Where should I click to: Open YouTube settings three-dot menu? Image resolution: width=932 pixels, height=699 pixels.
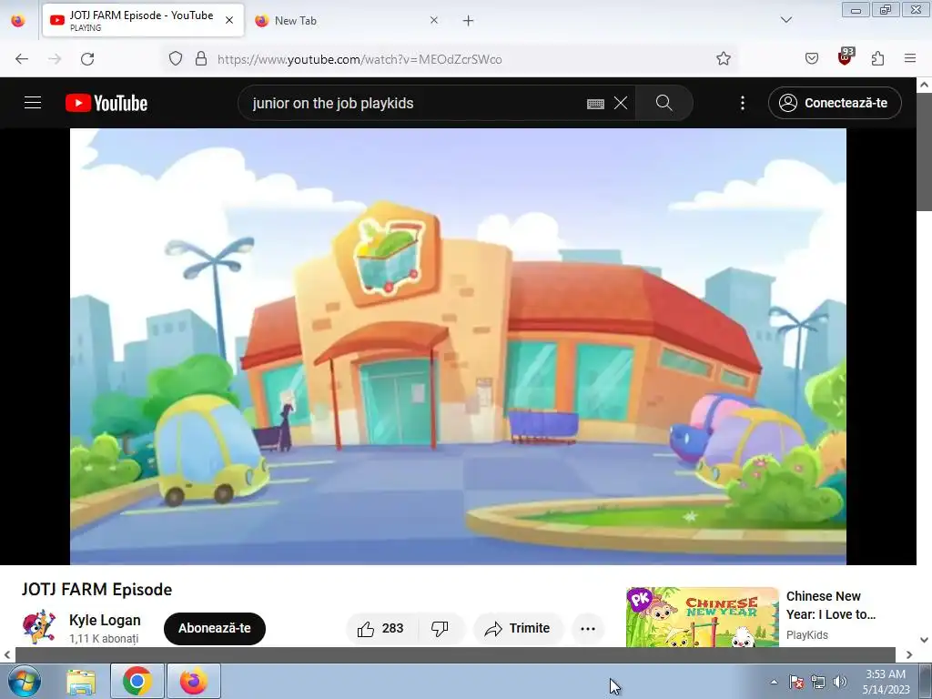click(743, 103)
